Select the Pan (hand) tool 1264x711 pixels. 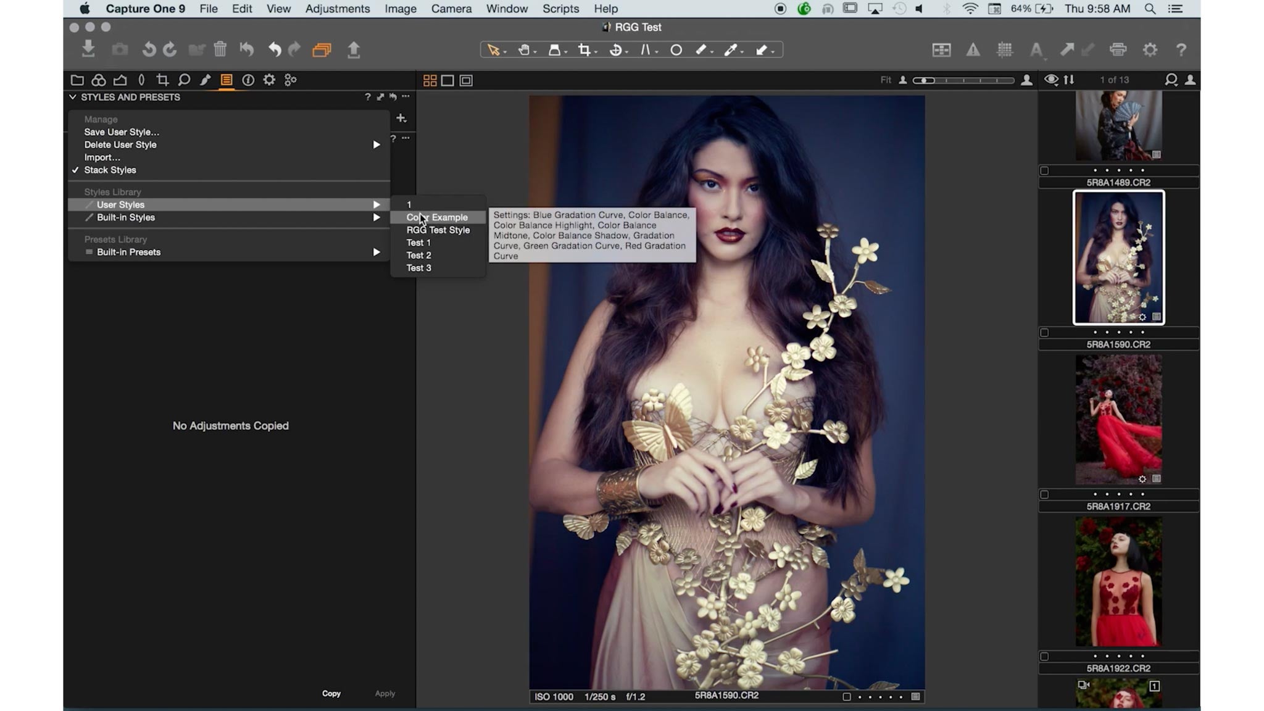(x=524, y=50)
